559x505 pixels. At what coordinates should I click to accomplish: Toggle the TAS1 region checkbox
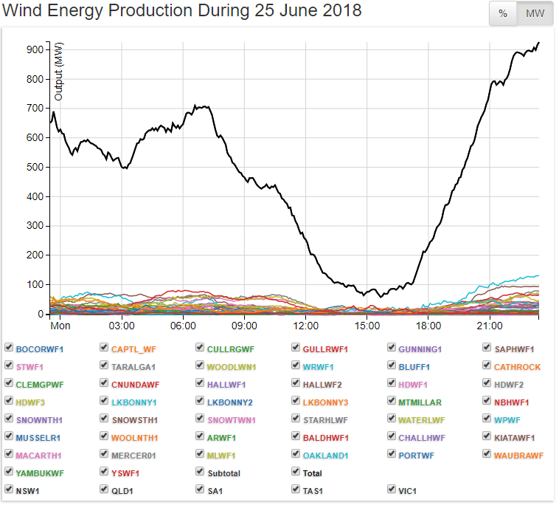[x=296, y=489]
